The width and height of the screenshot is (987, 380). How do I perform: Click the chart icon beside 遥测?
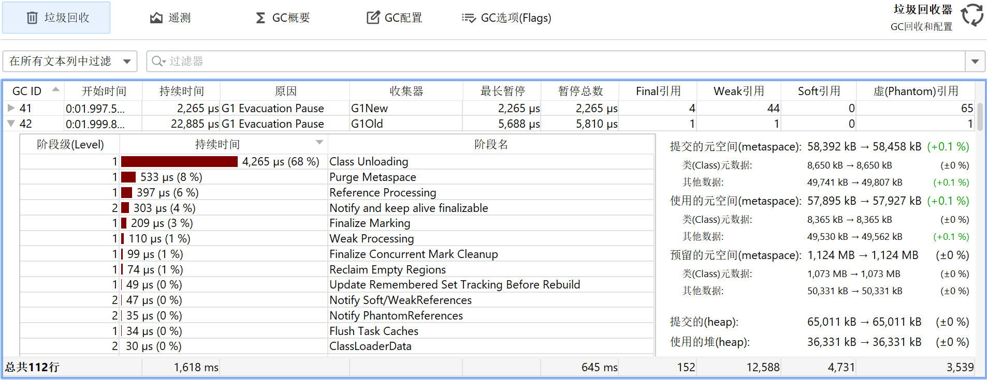(156, 18)
